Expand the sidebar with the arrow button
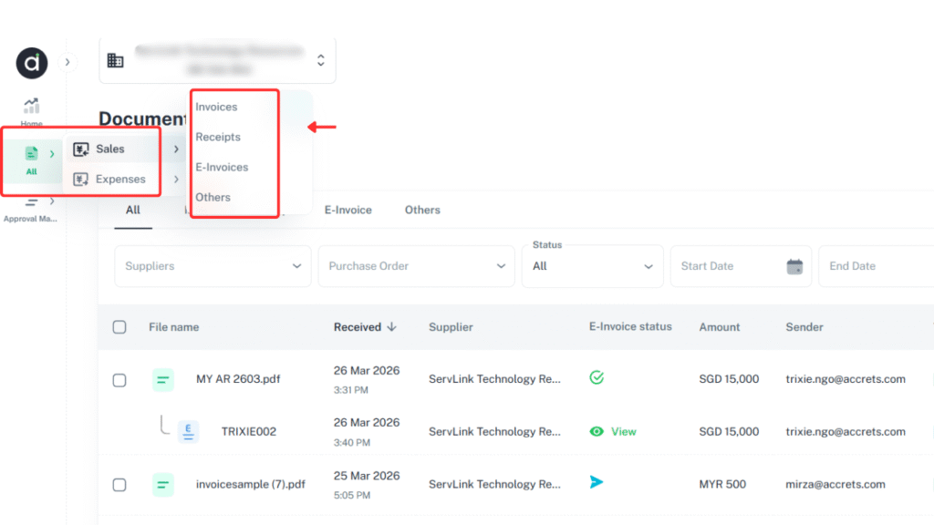Viewport: 934px width, 525px height. tap(67, 62)
